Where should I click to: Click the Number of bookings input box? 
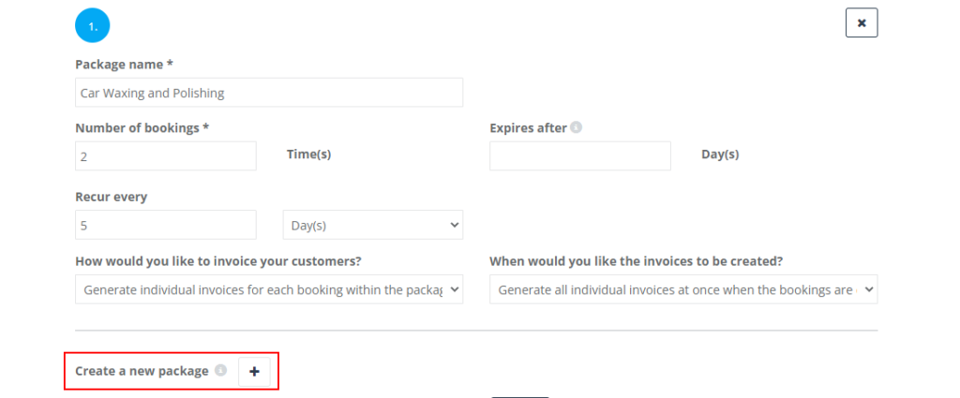(x=166, y=155)
